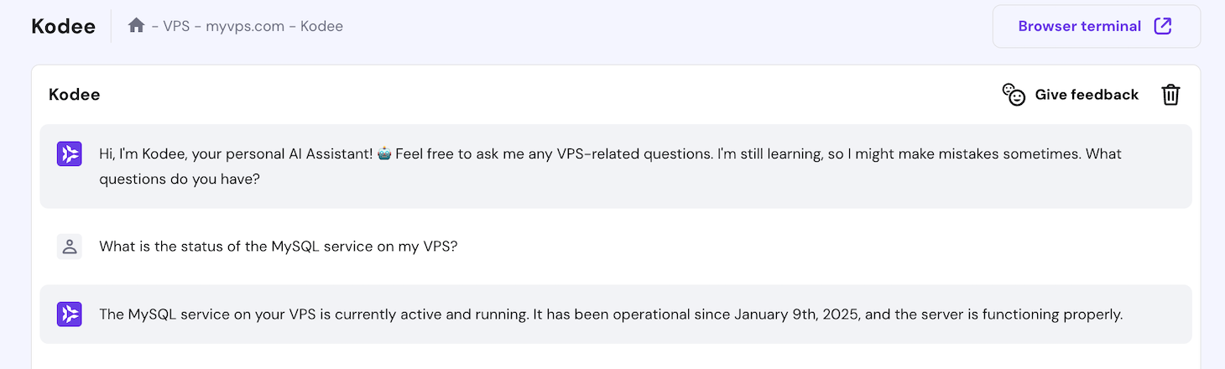The height and width of the screenshot is (369, 1225).
Task: Click Kodee's avatar beside the greeting message
Action: click(70, 154)
